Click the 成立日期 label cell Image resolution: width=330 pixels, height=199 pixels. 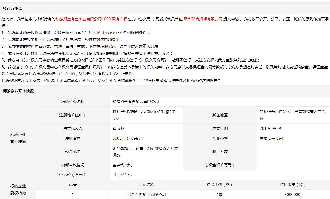[220, 128]
